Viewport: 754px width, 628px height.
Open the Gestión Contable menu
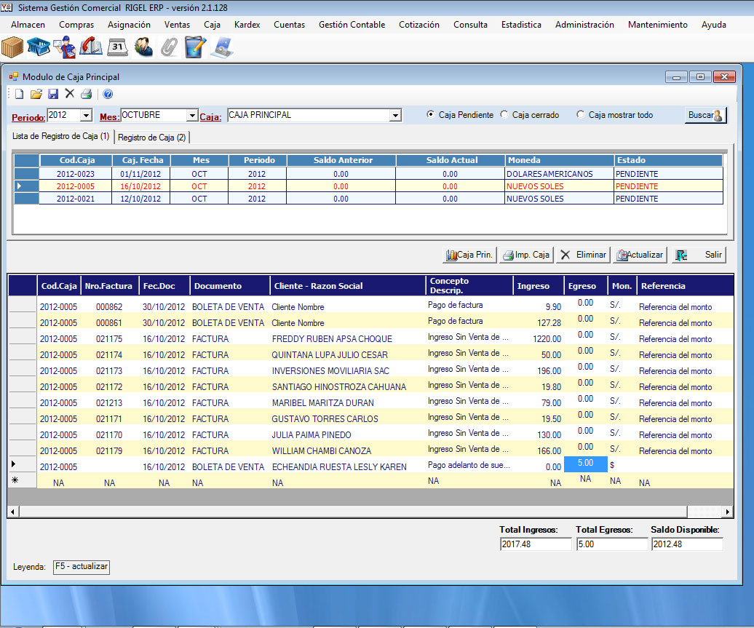coord(352,25)
